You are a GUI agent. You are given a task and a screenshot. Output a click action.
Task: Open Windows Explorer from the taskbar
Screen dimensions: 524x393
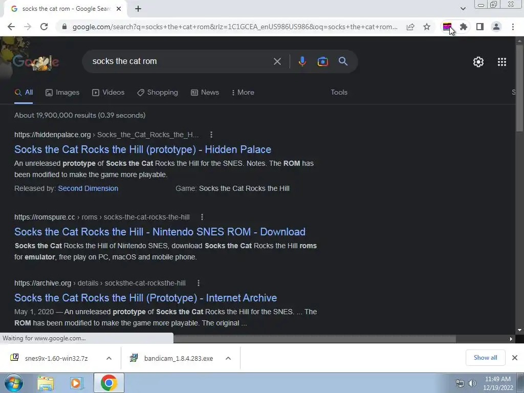46,383
